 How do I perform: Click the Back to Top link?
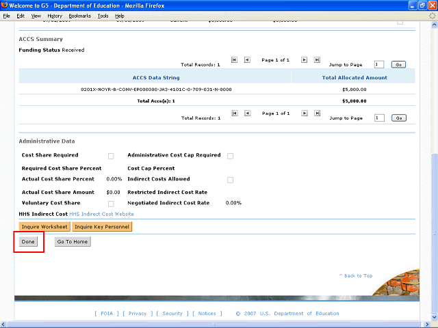click(x=356, y=275)
